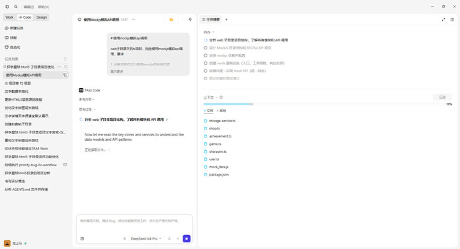Click 展示更多 to expand the user message
The image size is (460, 249).
[x=117, y=71]
